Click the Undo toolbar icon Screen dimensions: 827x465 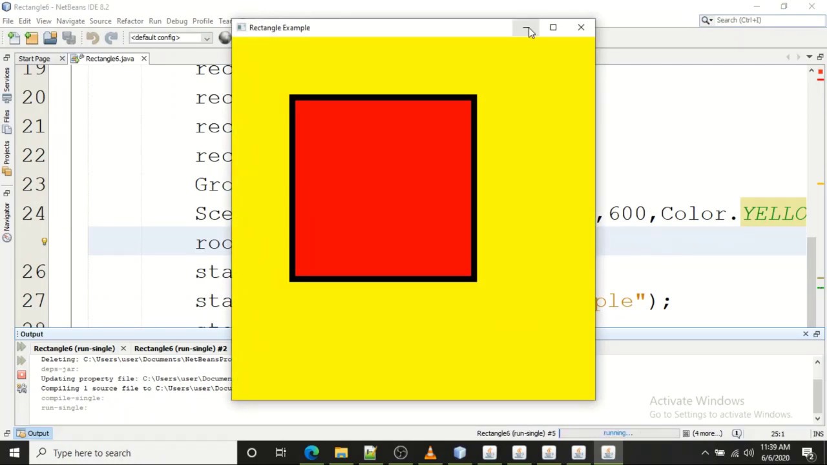pyautogui.click(x=92, y=37)
